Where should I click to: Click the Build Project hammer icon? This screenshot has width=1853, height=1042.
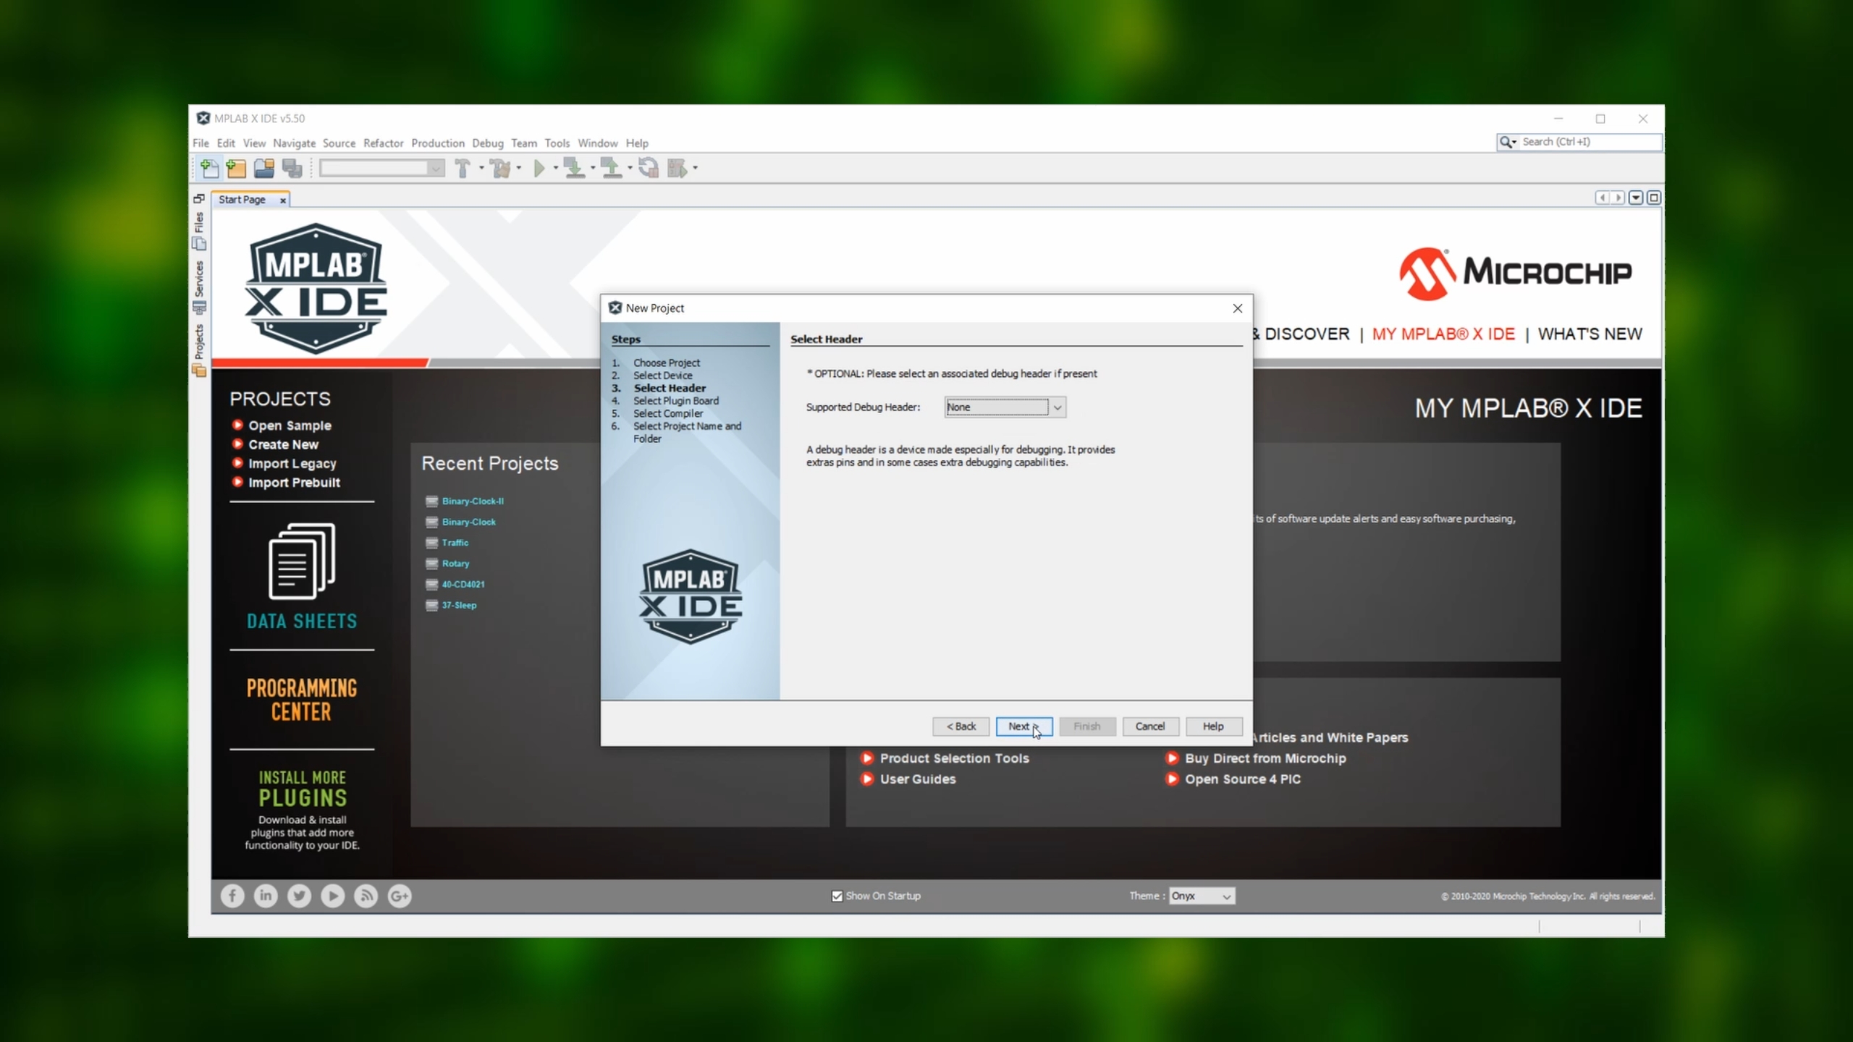[463, 169]
